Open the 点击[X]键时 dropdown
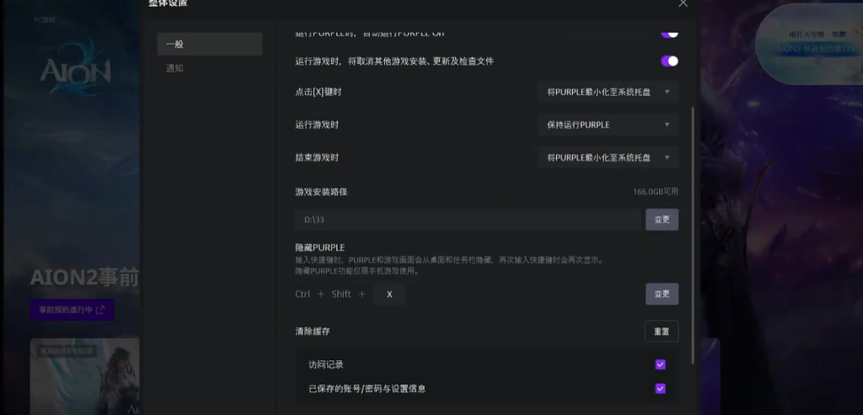 pyautogui.click(x=608, y=92)
